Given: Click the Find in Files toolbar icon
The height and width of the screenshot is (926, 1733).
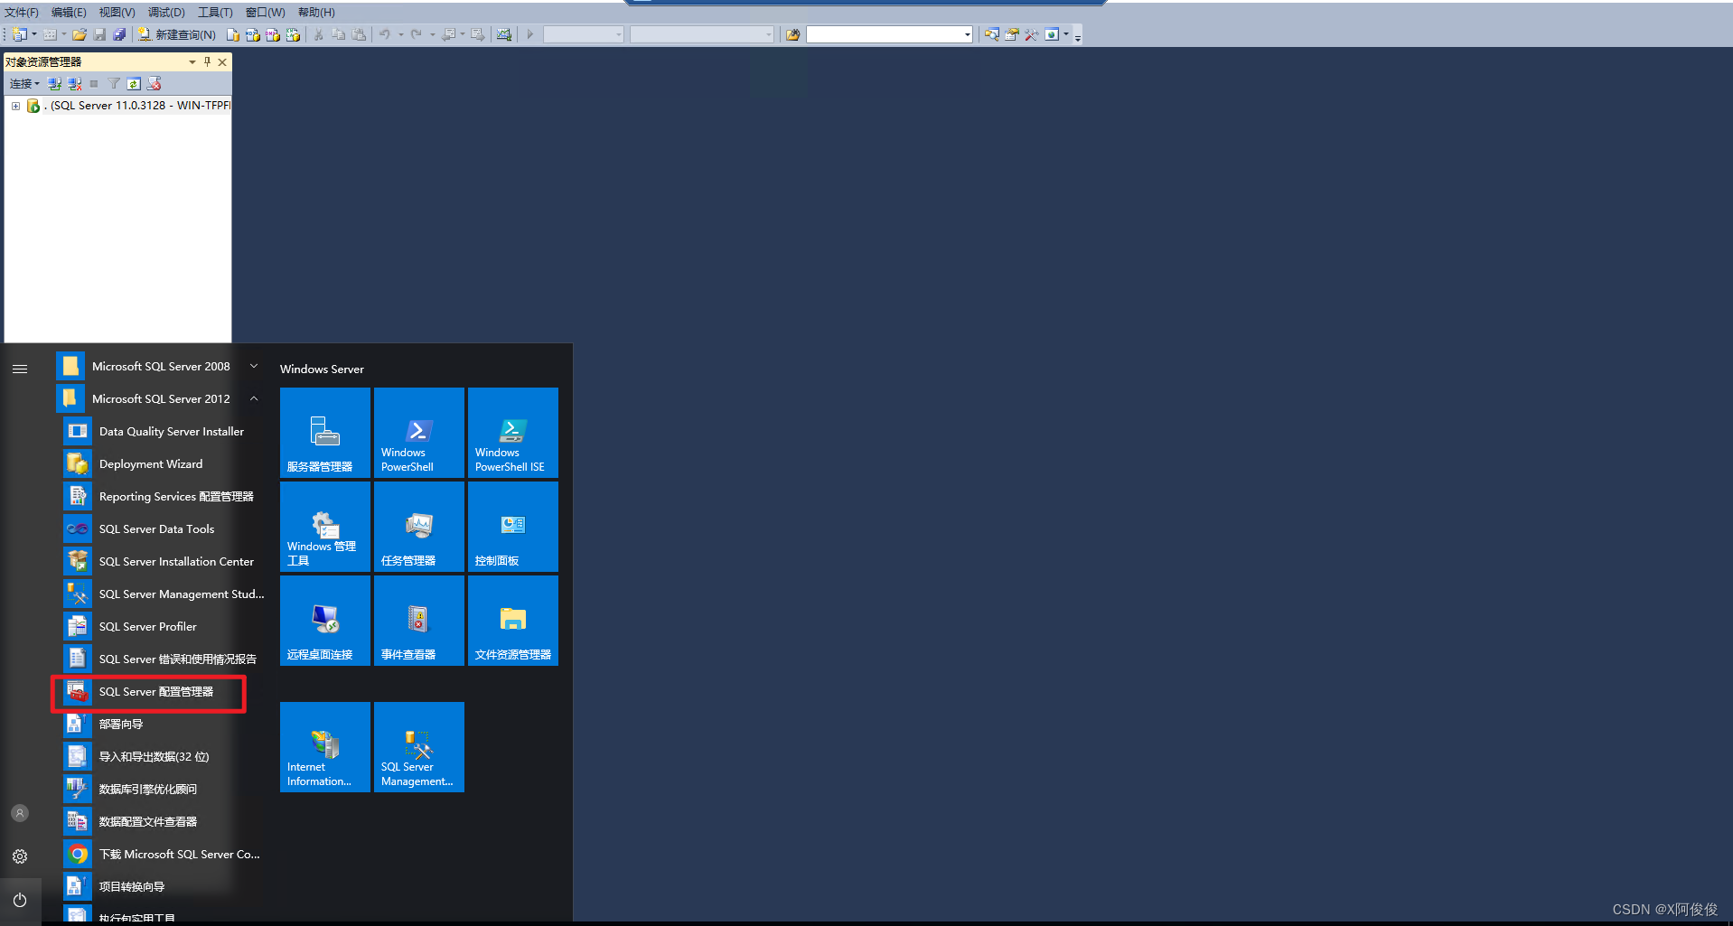Looking at the screenshot, I should point(792,34).
